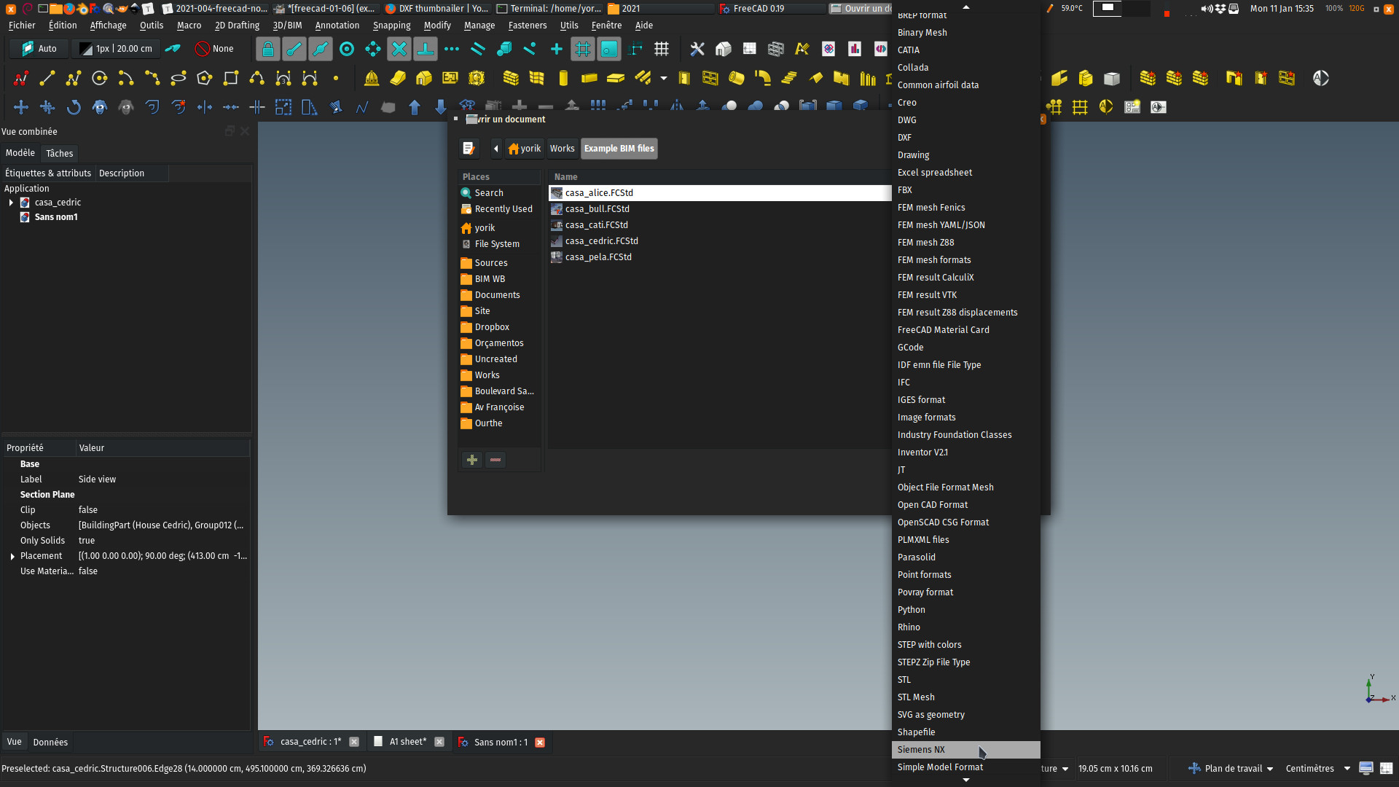The image size is (1399, 787).
Task: Select the Draft polygon tool
Action: (x=205, y=78)
